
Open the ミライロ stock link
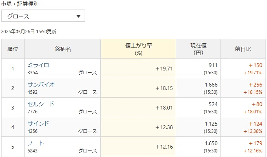click(38, 65)
